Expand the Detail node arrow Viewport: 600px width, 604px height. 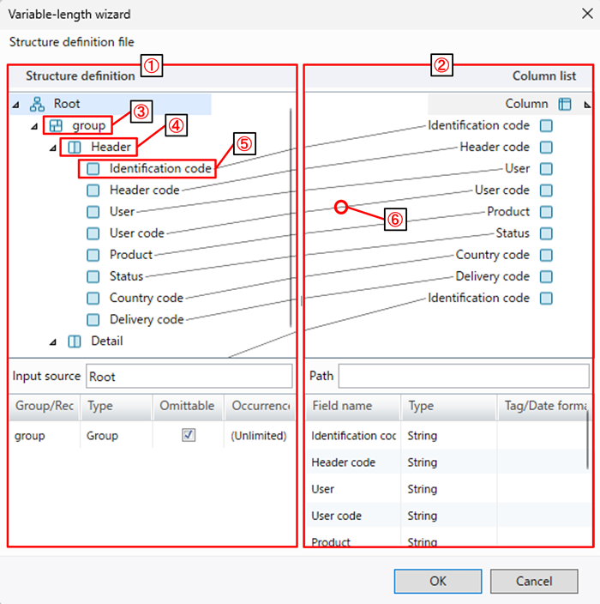[x=54, y=341]
